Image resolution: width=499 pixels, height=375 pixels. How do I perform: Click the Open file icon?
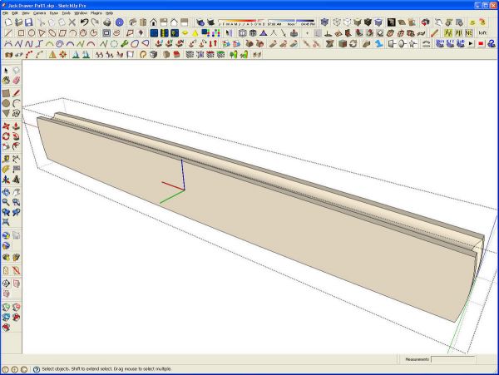(x=18, y=22)
